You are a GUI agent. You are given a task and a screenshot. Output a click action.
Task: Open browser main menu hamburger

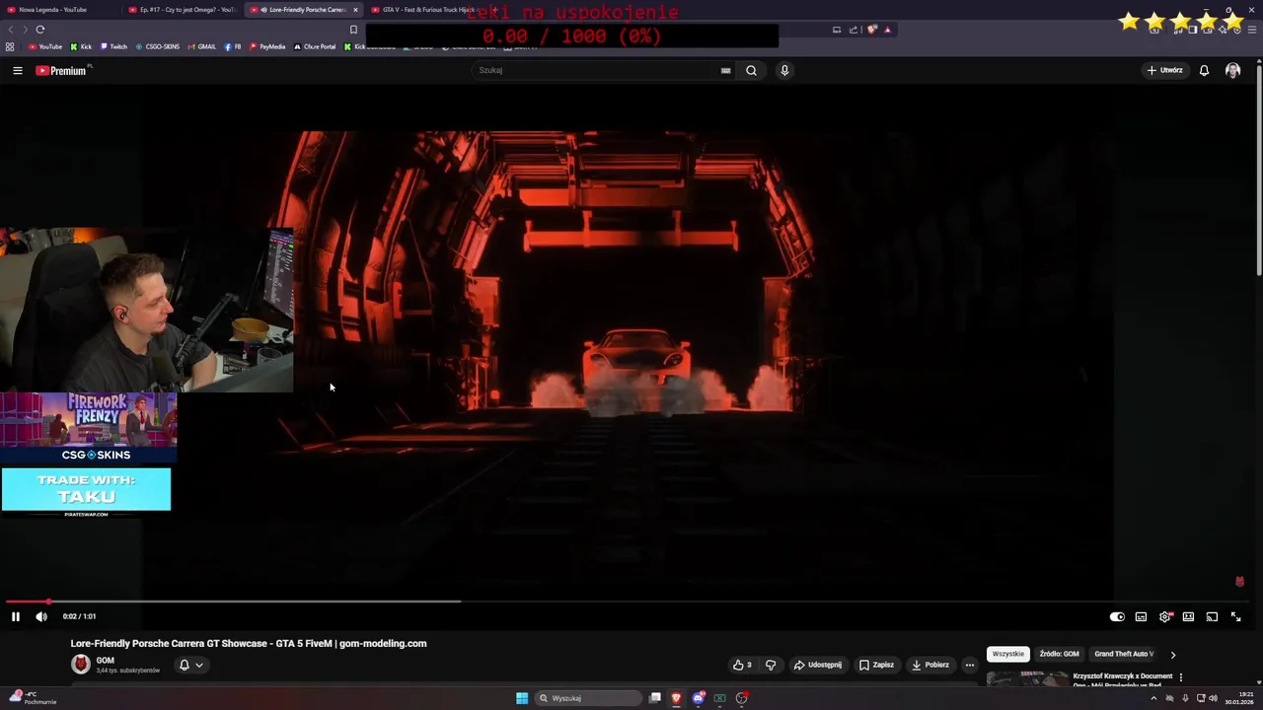click(1252, 30)
